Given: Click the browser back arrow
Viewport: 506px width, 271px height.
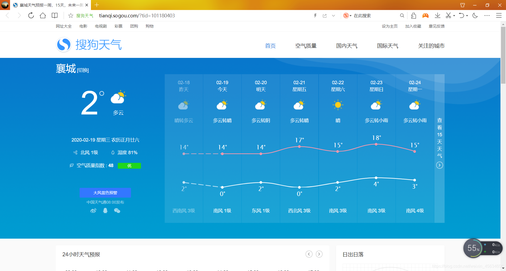Looking at the screenshot, I should click(7, 16).
